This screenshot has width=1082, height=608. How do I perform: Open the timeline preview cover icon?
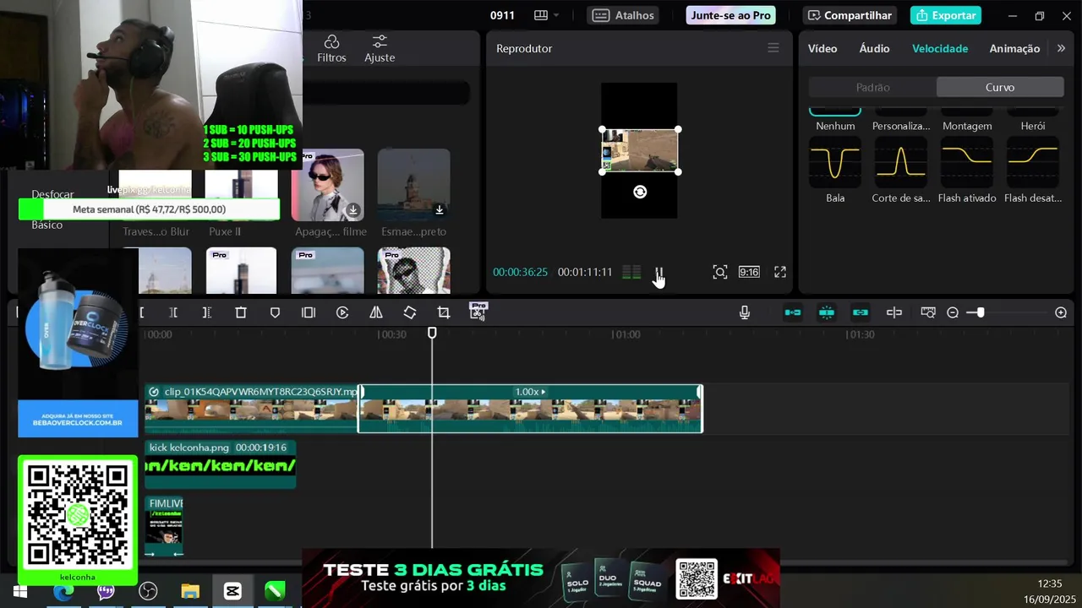928,312
